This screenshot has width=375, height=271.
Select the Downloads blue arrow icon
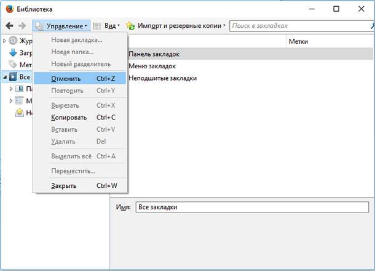[13, 53]
